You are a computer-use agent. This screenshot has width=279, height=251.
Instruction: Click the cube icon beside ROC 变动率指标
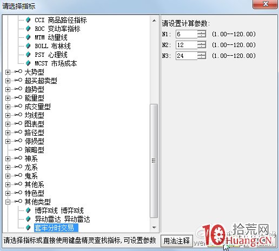click(28, 29)
